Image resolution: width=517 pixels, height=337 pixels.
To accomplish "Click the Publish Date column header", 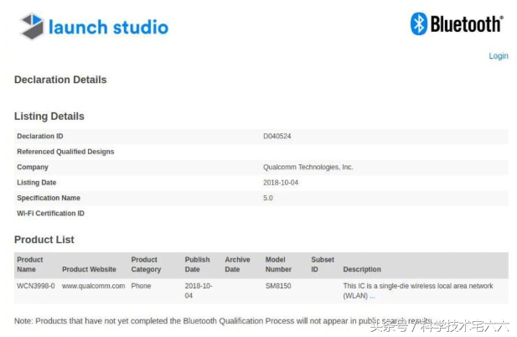I will coord(197,264).
